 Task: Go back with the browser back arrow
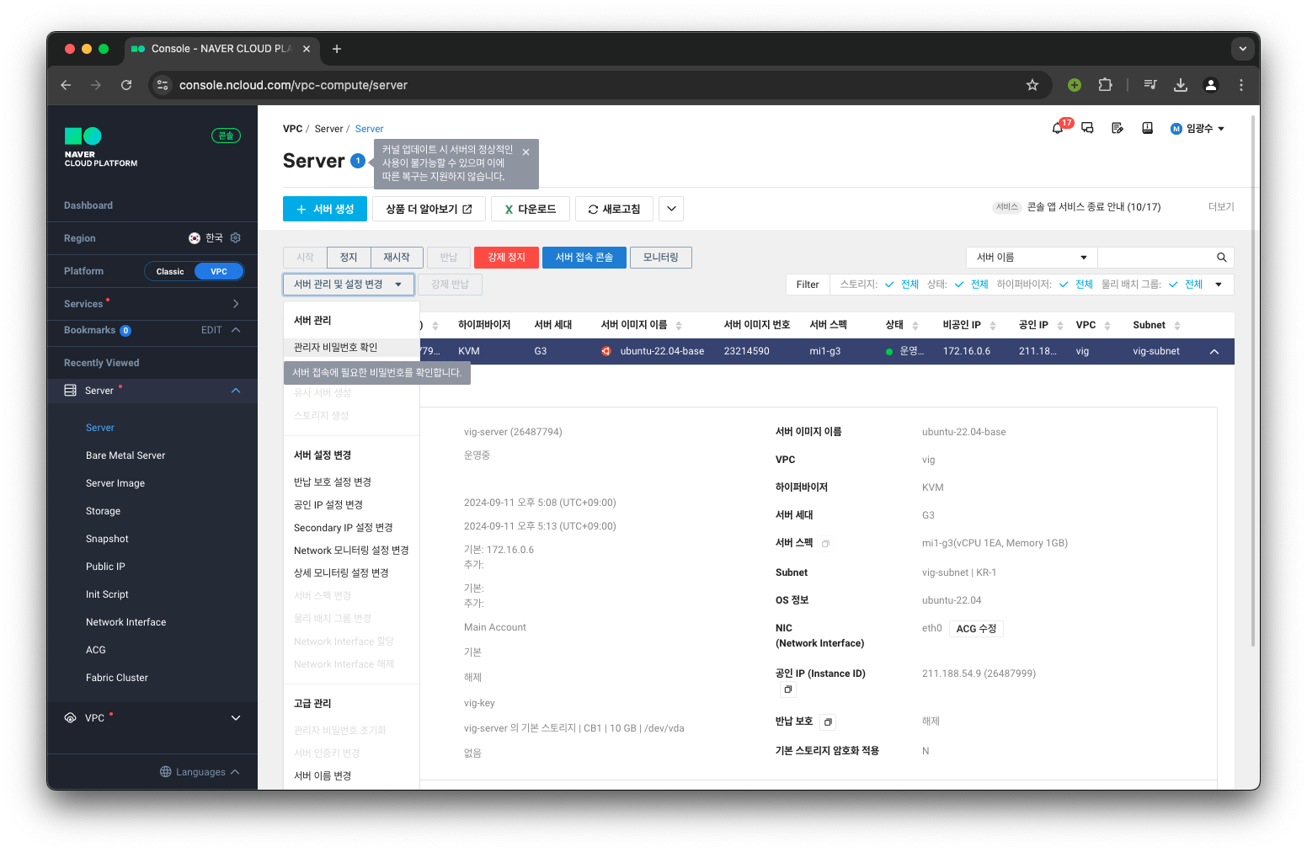click(x=66, y=85)
